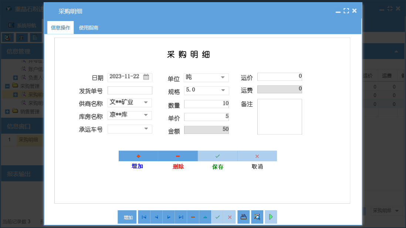Click the next record arrow icon
This screenshot has width=406, height=228.
pyautogui.click(x=168, y=217)
